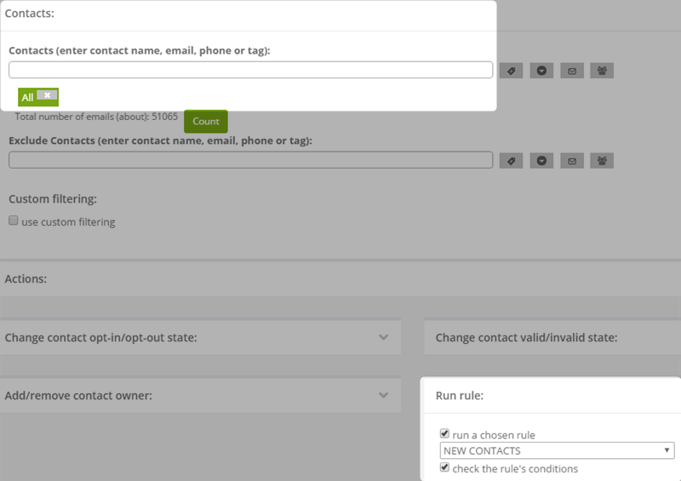Click the group icon beside Contacts field

click(602, 71)
